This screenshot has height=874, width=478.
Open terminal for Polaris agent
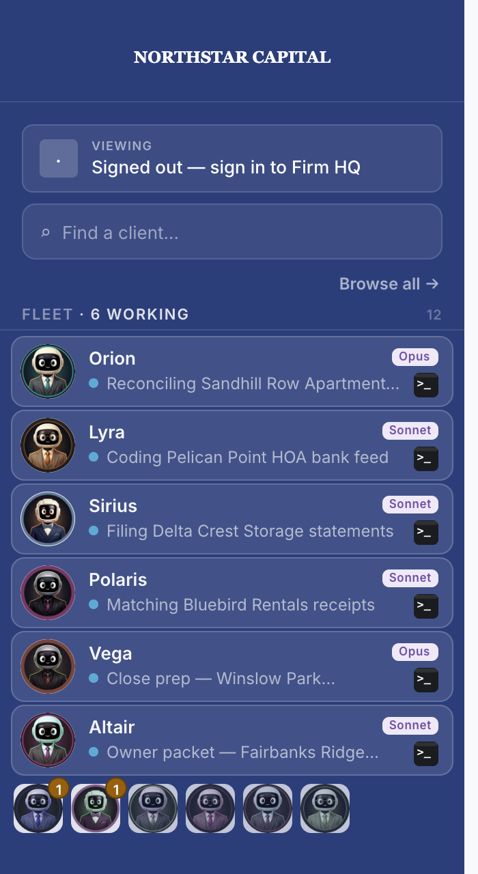pyautogui.click(x=426, y=606)
